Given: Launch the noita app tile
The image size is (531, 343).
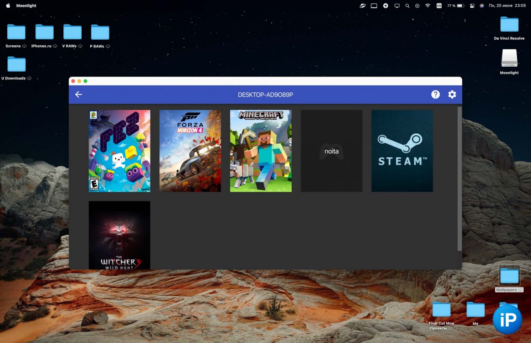Looking at the screenshot, I should [x=332, y=151].
